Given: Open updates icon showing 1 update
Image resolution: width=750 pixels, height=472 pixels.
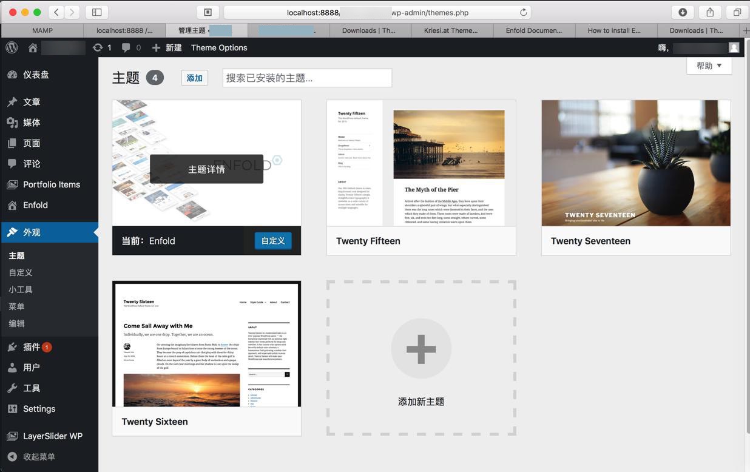Looking at the screenshot, I should pos(98,47).
